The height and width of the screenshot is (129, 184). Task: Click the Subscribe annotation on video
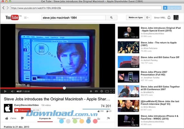coord(21,84)
